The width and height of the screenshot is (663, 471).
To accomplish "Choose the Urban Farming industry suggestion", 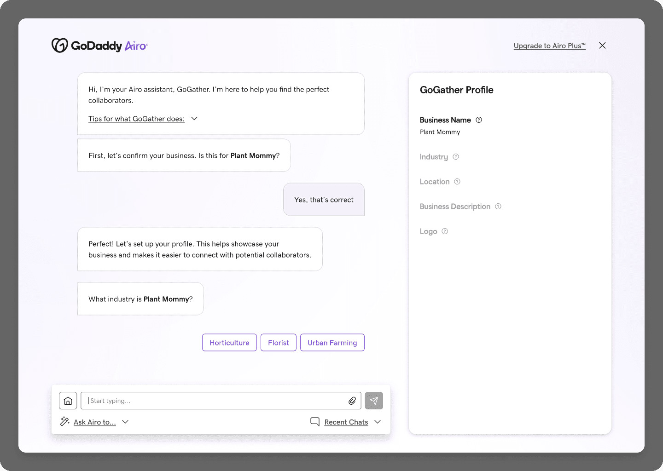I will (x=332, y=343).
